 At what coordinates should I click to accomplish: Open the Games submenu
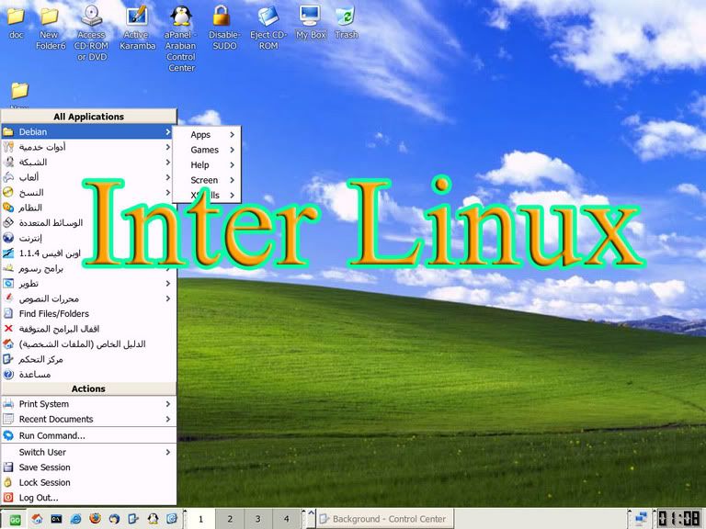[x=207, y=150]
